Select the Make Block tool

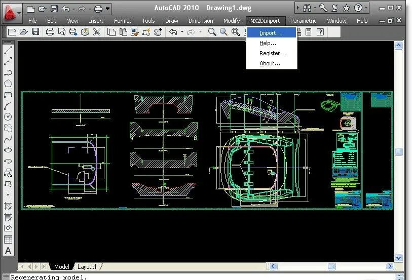8,184
